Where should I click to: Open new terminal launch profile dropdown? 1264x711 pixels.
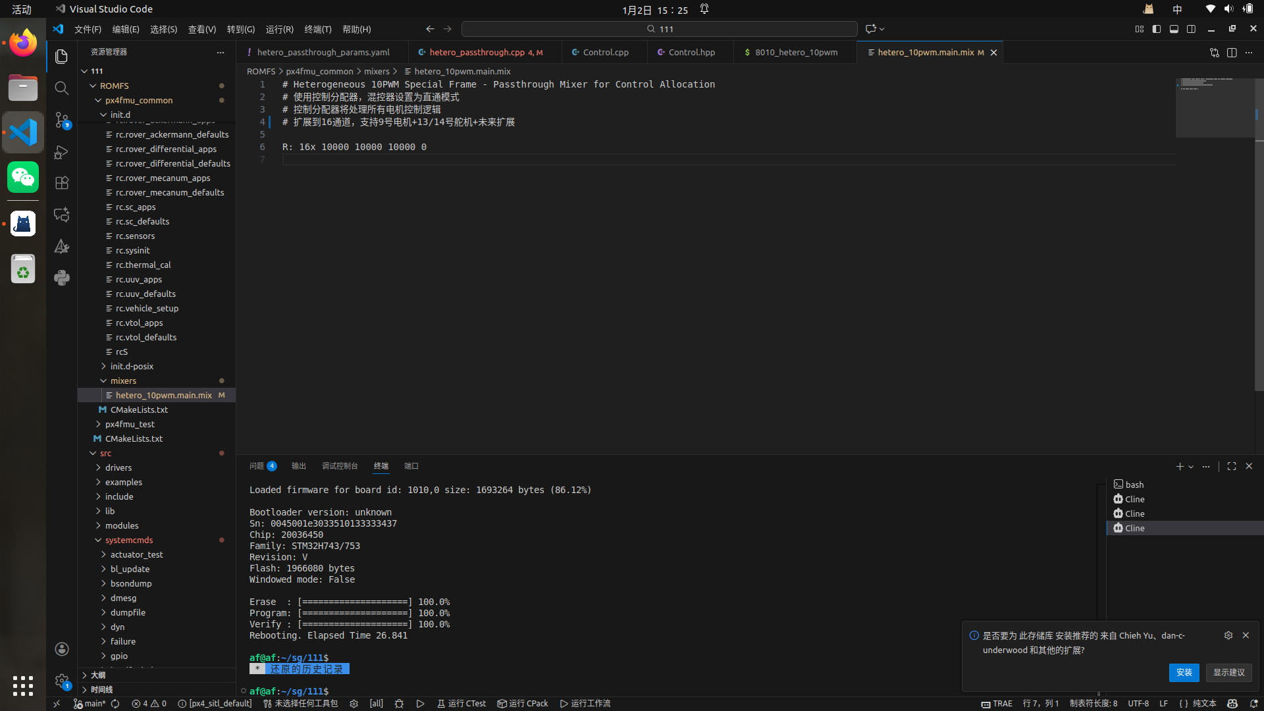click(x=1191, y=467)
